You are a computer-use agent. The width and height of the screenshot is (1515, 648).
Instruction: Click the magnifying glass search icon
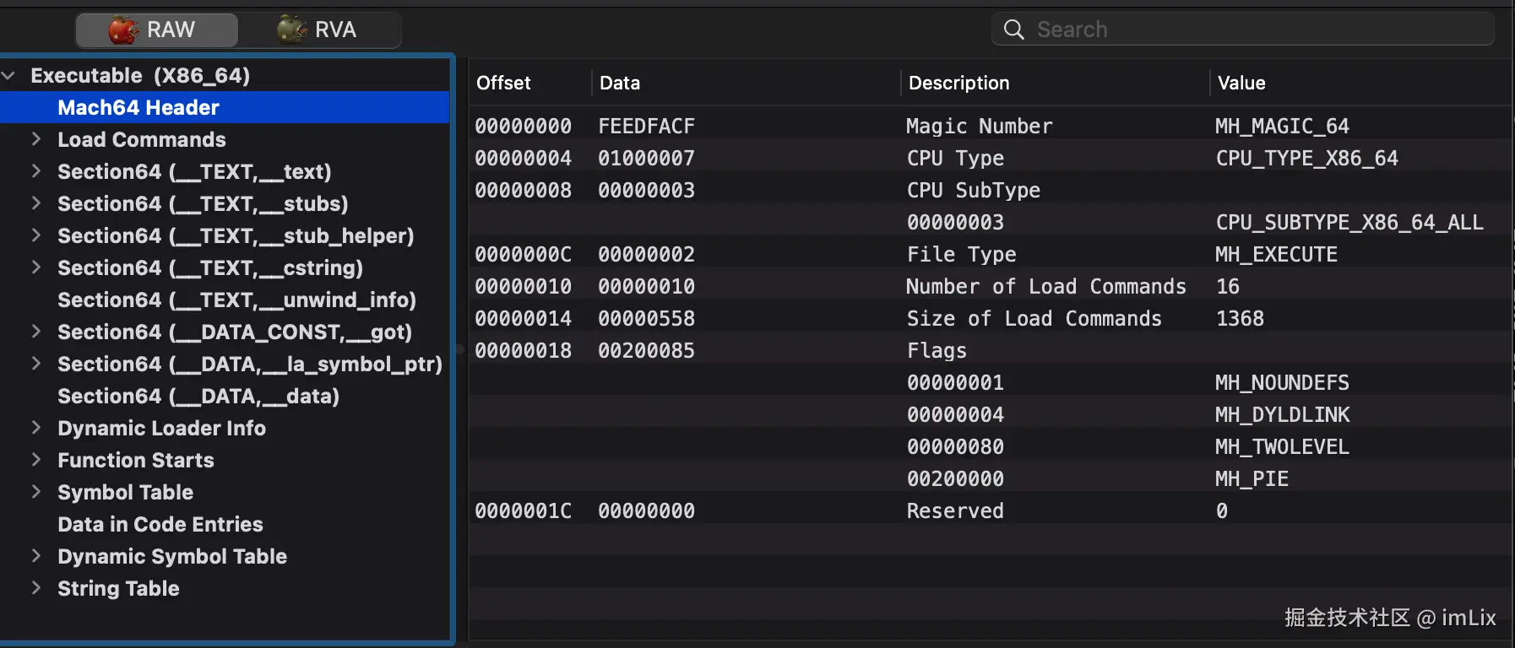(1013, 30)
